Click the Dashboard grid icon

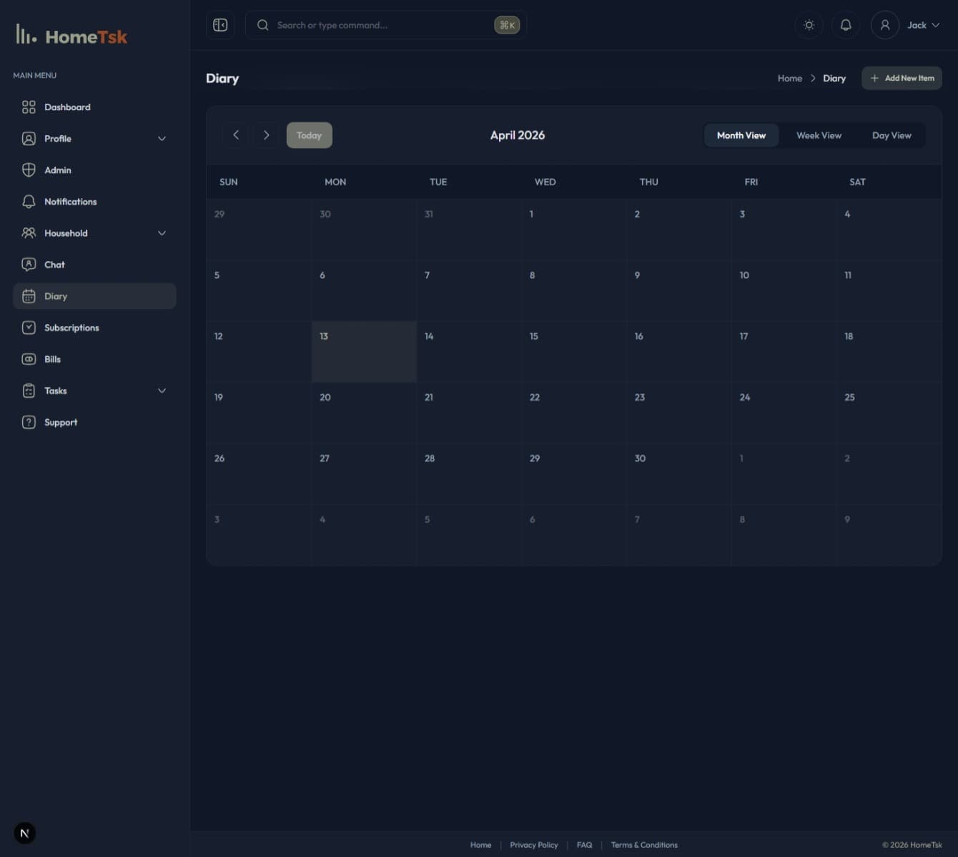coord(29,107)
